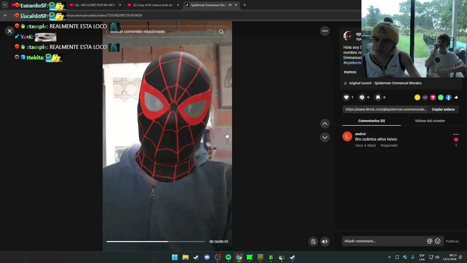Click the embed code icon
The width and height of the screenshot is (467, 263).
click(x=425, y=98)
